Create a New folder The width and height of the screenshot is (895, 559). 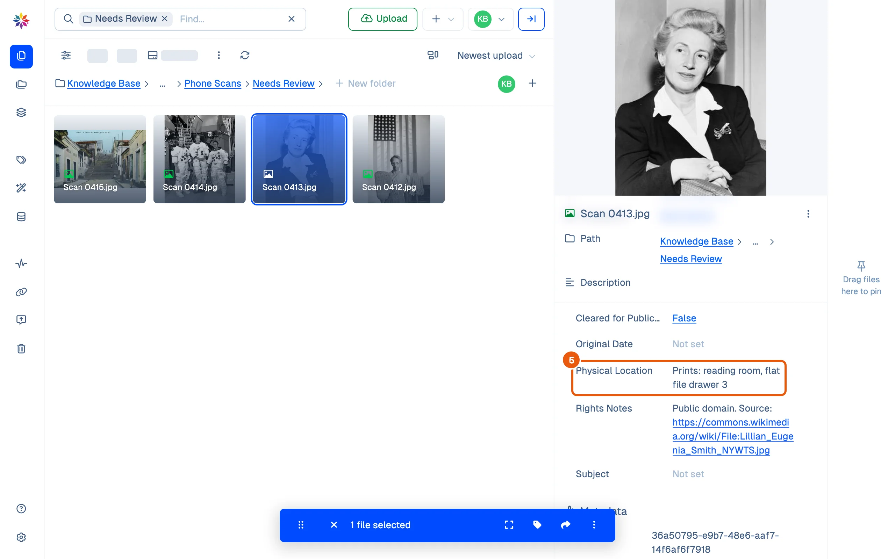tap(365, 84)
